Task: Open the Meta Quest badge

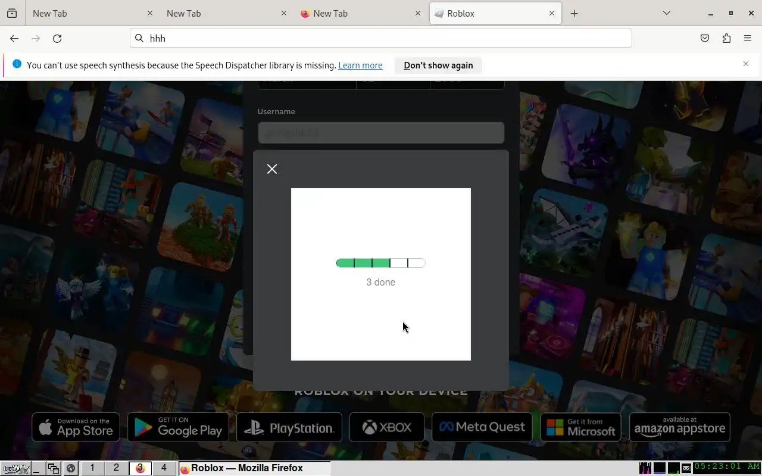Action: pos(482,427)
